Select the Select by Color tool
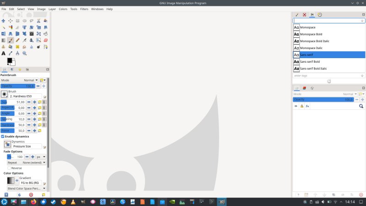This screenshot has height=206, width=366. (11, 27)
